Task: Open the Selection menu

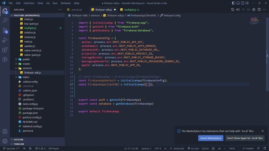Action: 29,3
